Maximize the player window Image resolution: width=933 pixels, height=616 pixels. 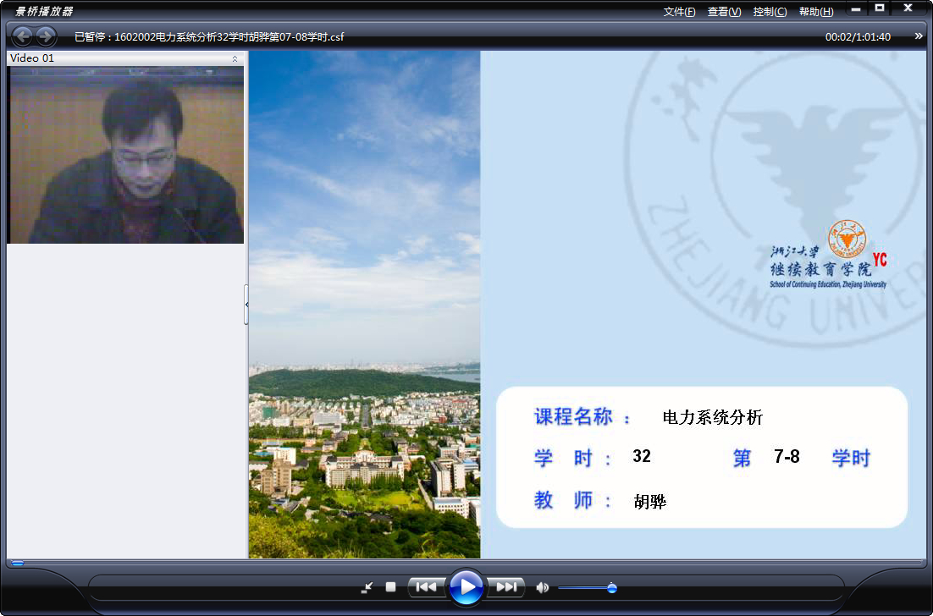pos(880,8)
